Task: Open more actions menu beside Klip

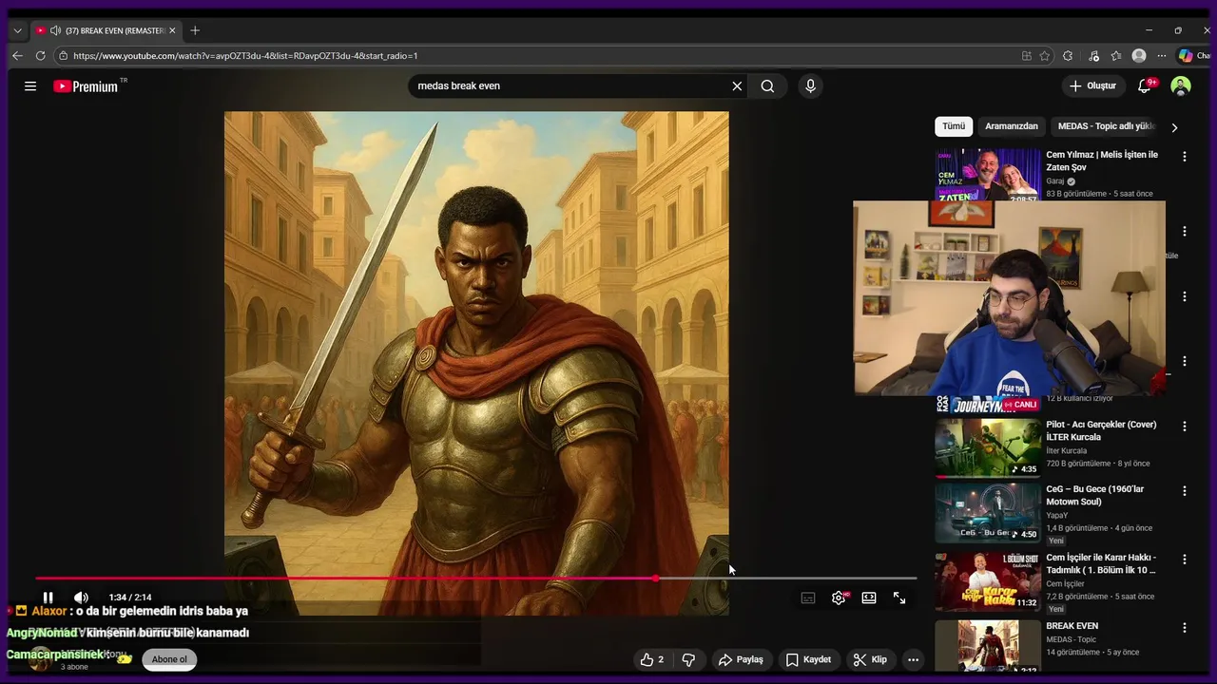Action: (913, 659)
